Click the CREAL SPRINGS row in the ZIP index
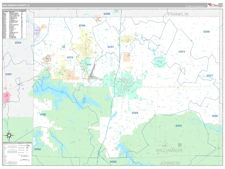 point(13,25)
